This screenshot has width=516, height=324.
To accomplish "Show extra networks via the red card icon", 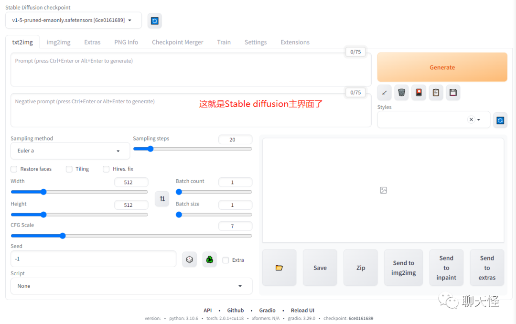I will pyautogui.click(x=419, y=93).
